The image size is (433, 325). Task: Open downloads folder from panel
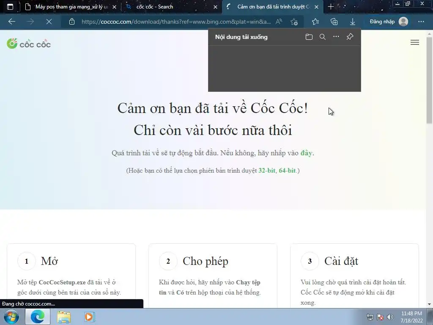[x=309, y=37]
